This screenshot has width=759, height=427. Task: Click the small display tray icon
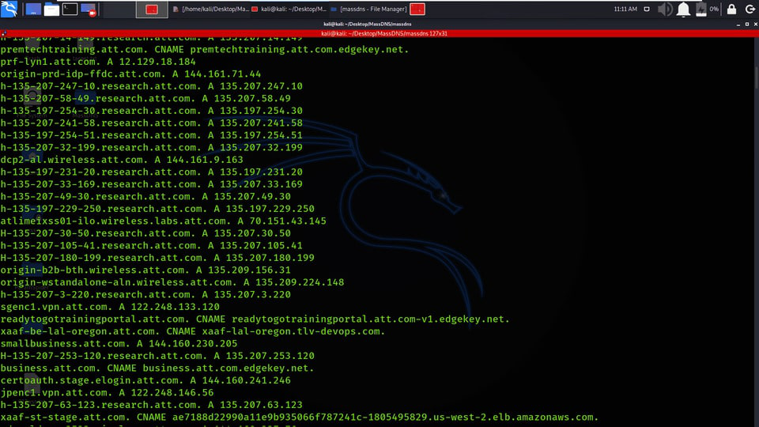tap(647, 9)
